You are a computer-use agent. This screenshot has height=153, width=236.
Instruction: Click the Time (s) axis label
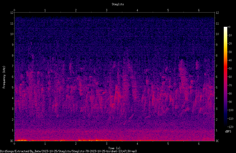pyautogui.click(x=114, y=148)
